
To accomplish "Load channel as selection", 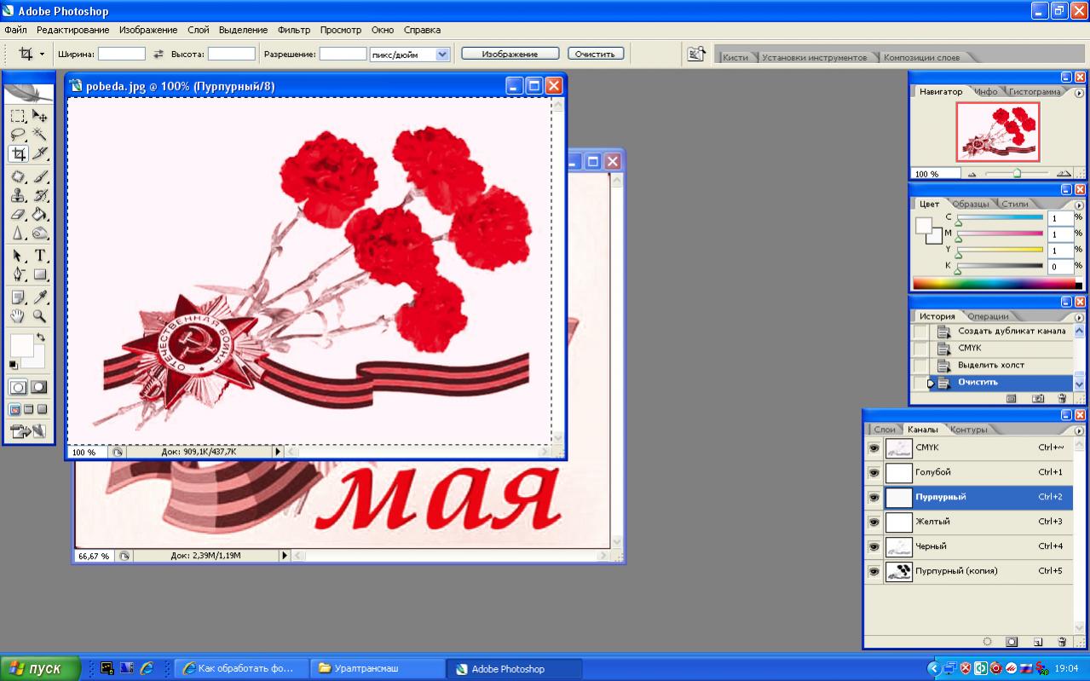I will point(987,642).
